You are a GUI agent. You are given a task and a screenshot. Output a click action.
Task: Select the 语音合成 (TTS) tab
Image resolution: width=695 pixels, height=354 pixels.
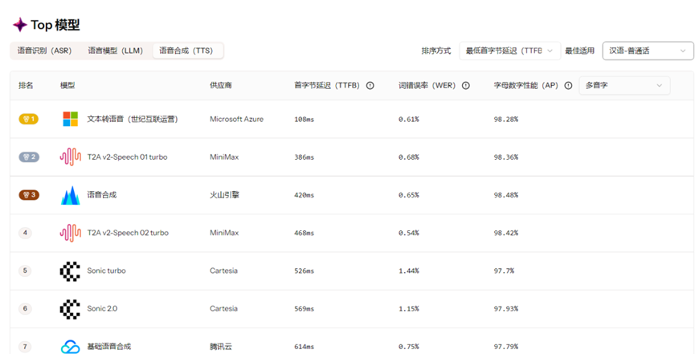click(186, 51)
